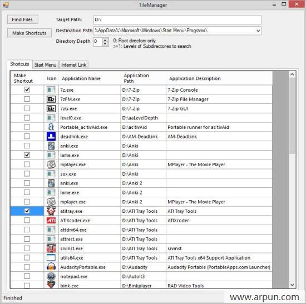Screen dimensions: 306x304
Task: Click the anki.exe icon in D:\Anki 2 row
Action: coord(51,183)
